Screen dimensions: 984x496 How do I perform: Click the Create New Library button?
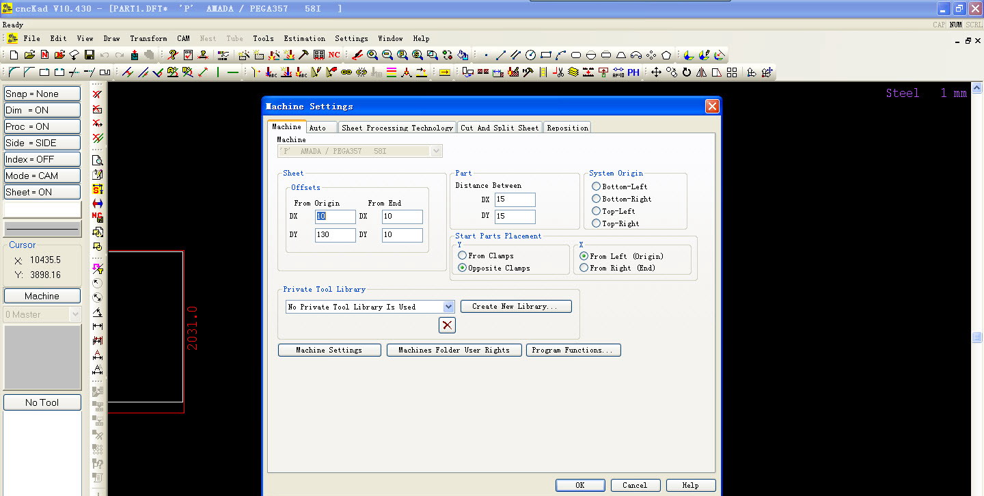[516, 306]
